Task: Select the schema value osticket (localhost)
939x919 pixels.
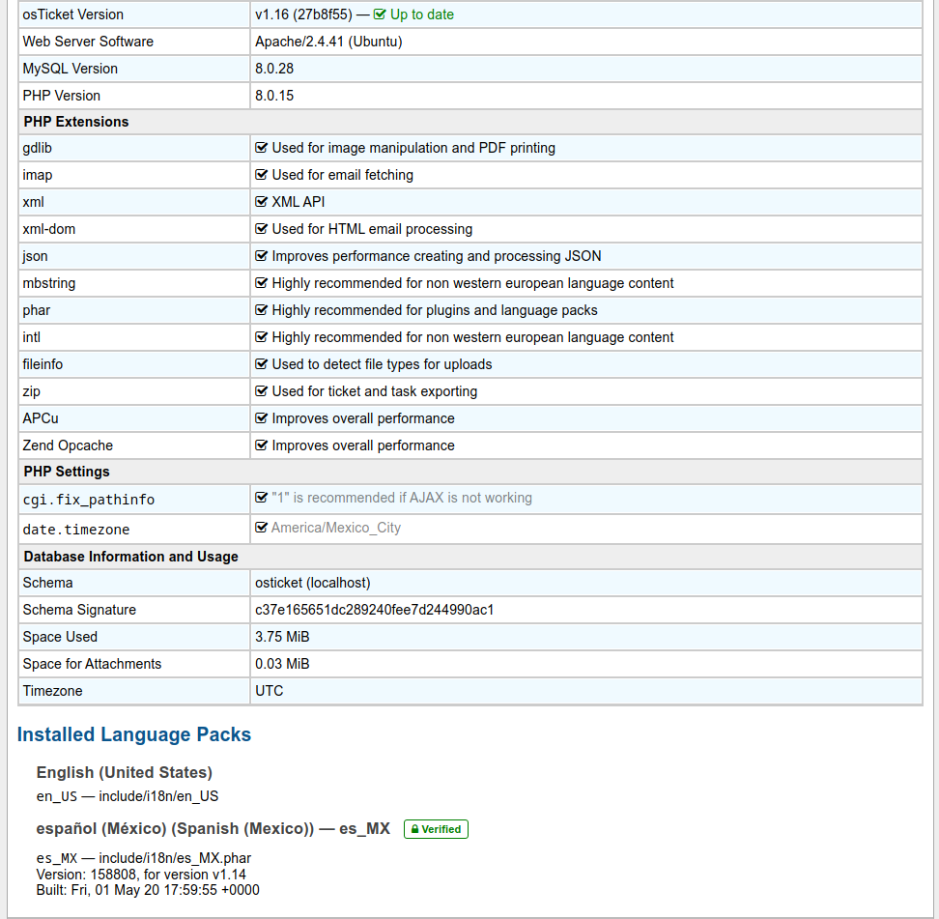Action: click(313, 583)
